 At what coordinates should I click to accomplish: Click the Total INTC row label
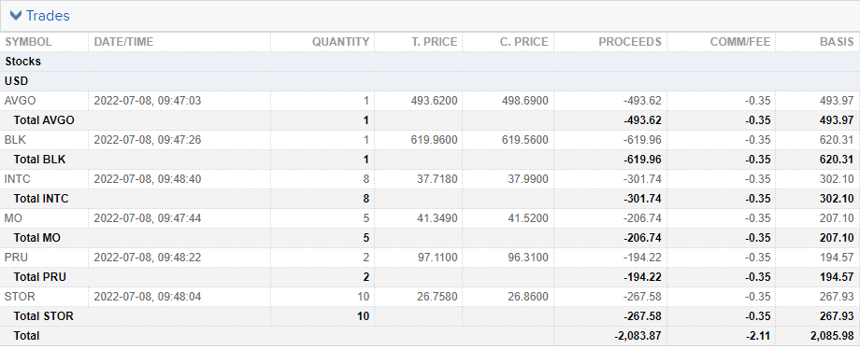point(41,199)
